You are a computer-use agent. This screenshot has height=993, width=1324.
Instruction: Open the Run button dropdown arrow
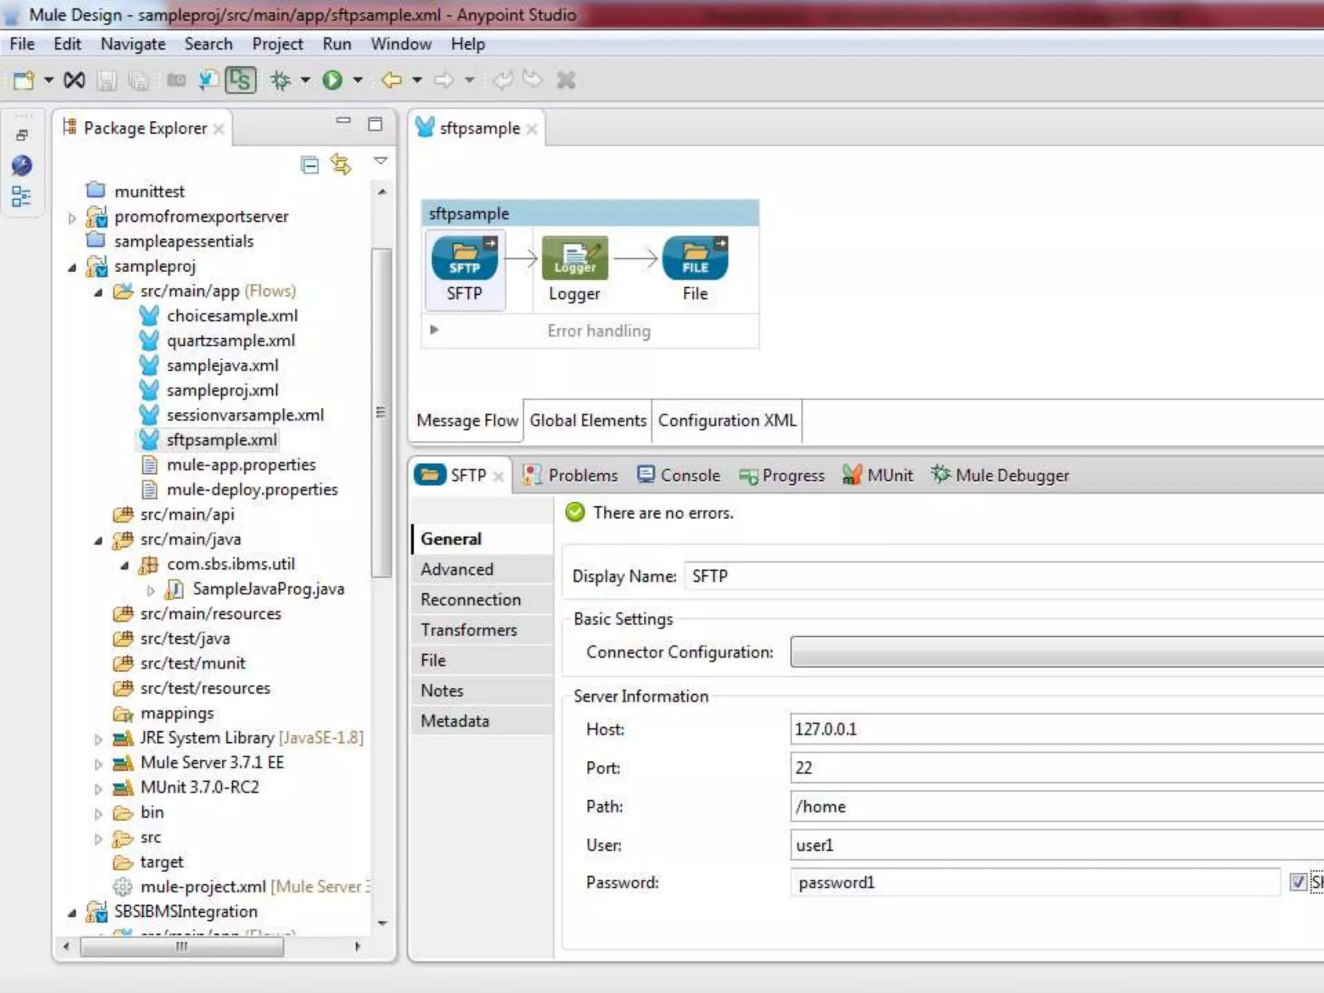tap(358, 80)
